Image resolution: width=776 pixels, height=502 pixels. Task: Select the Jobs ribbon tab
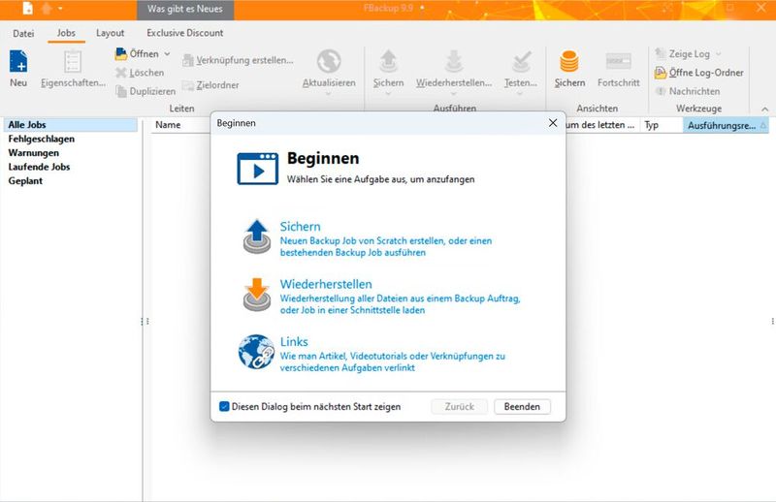pos(66,33)
